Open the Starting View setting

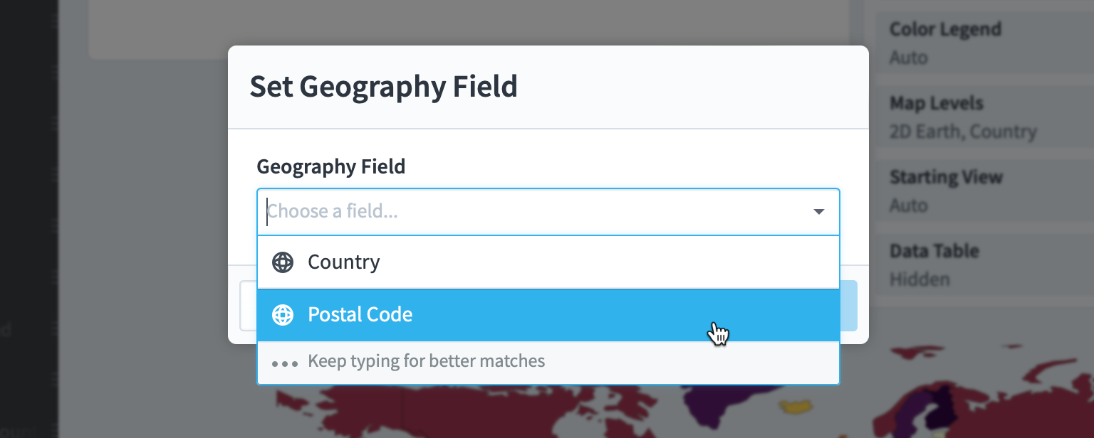click(x=984, y=191)
